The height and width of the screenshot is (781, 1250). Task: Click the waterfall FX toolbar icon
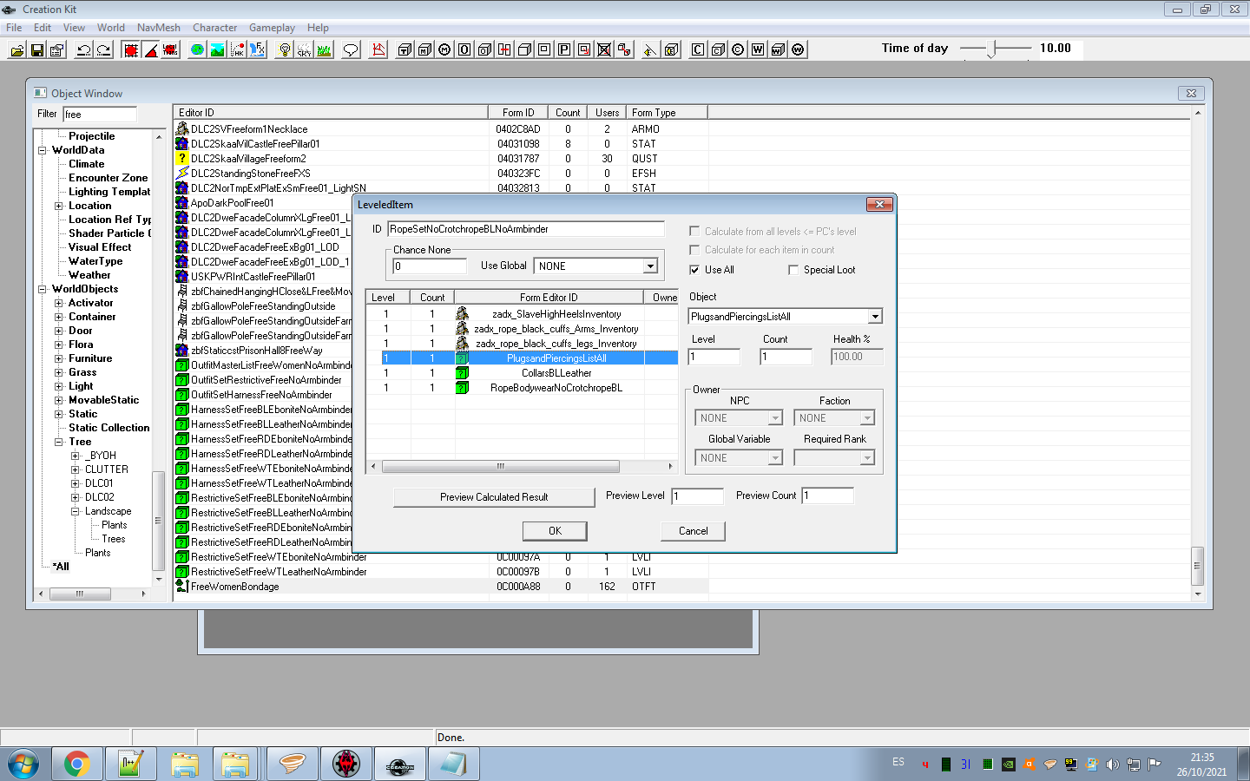[x=258, y=49]
